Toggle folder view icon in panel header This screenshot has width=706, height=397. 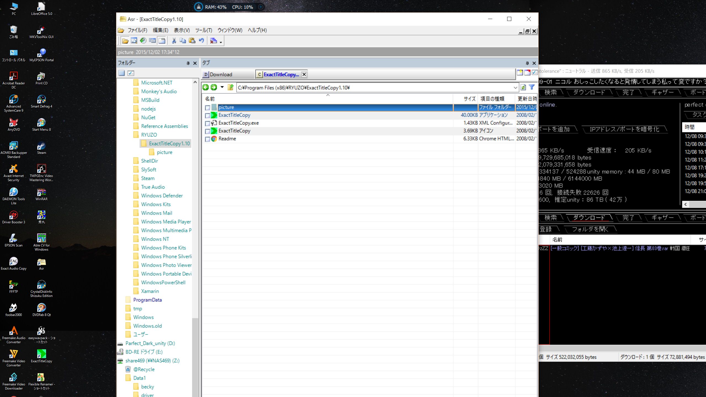(122, 73)
